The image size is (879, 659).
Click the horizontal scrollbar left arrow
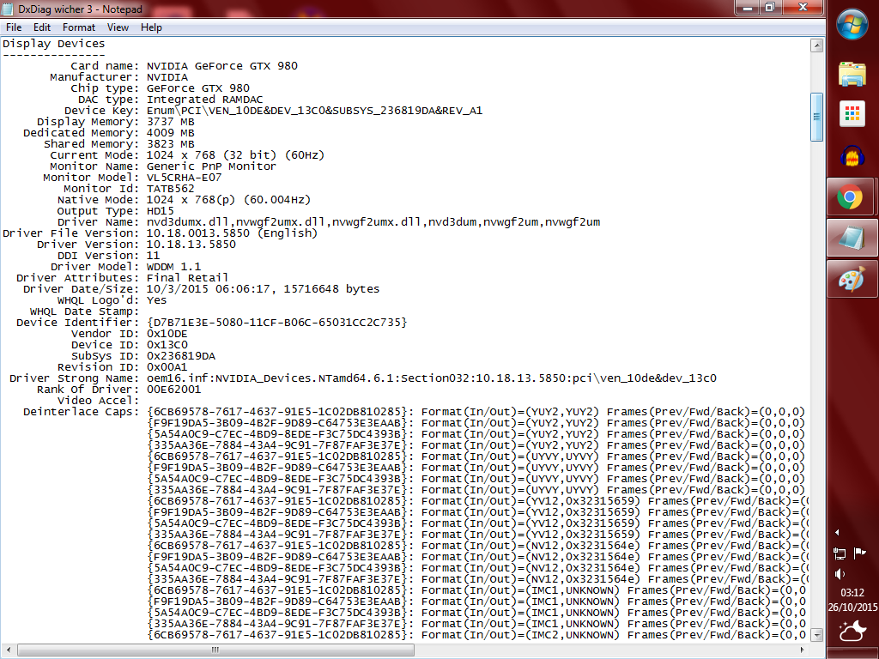8,650
